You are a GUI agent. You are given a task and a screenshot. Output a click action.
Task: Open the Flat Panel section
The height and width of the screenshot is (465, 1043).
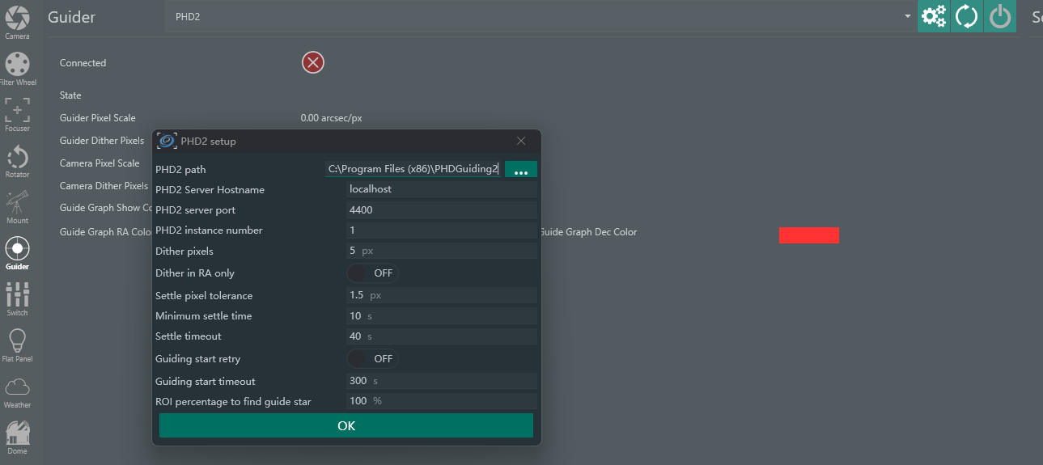(17, 344)
